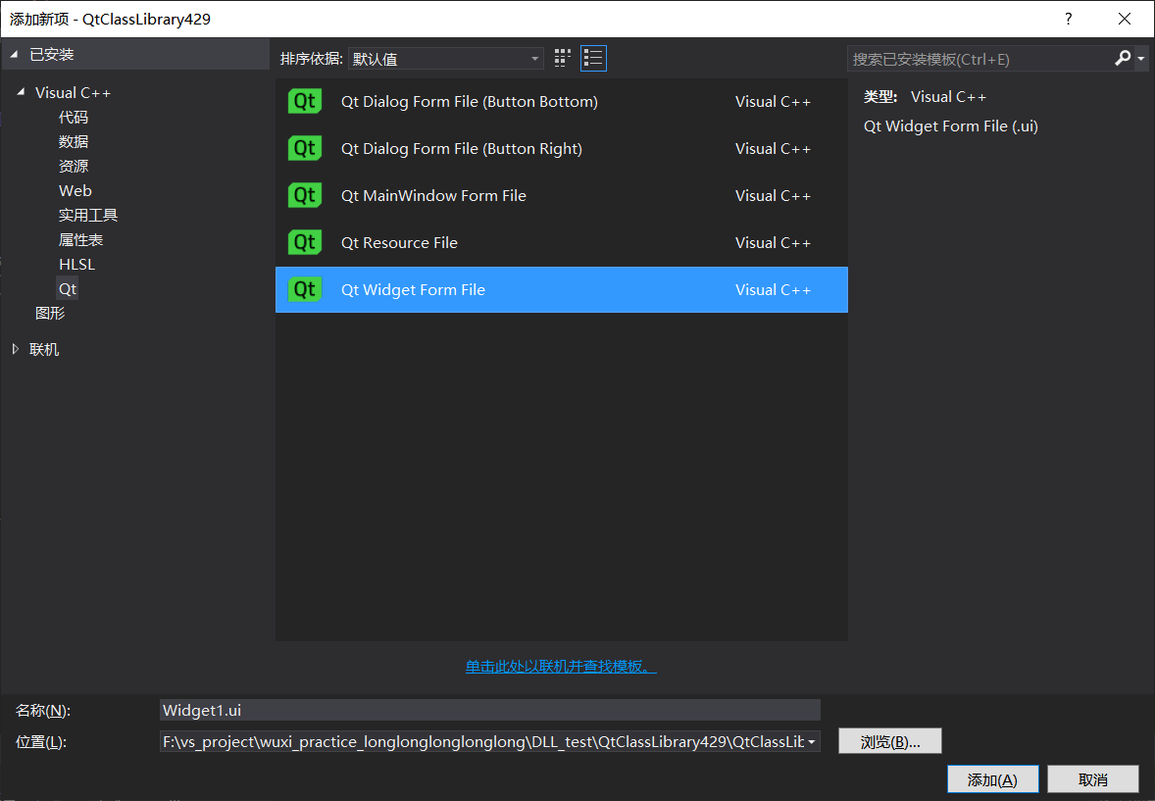The height and width of the screenshot is (801, 1155).
Task: Select the 代码 category
Action: pos(74,118)
